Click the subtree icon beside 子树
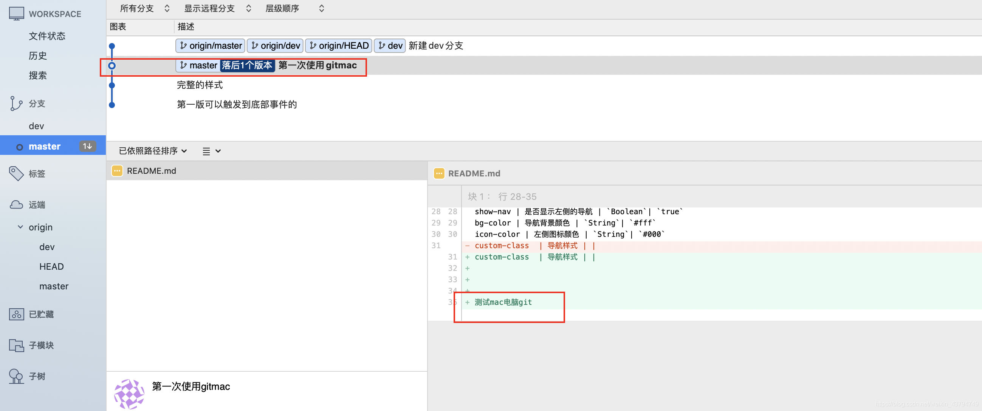This screenshot has width=982, height=411. point(16,376)
